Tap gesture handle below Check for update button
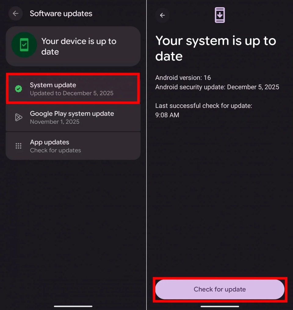The height and width of the screenshot is (310, 293). [220, 306]
